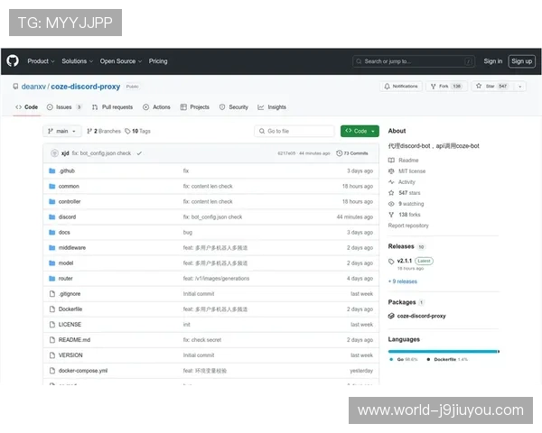Switch to the Issues tab
This screenshot has width=542, height=433.
[63, 106]
